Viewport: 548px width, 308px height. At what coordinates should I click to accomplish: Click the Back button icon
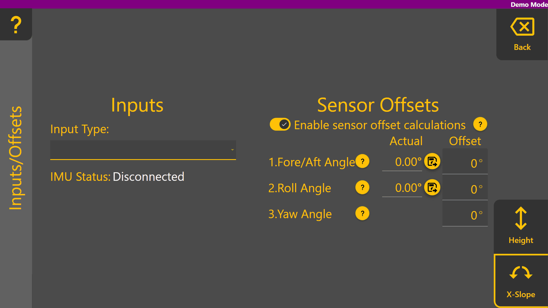pyautogui.click(x=522, y=27)
